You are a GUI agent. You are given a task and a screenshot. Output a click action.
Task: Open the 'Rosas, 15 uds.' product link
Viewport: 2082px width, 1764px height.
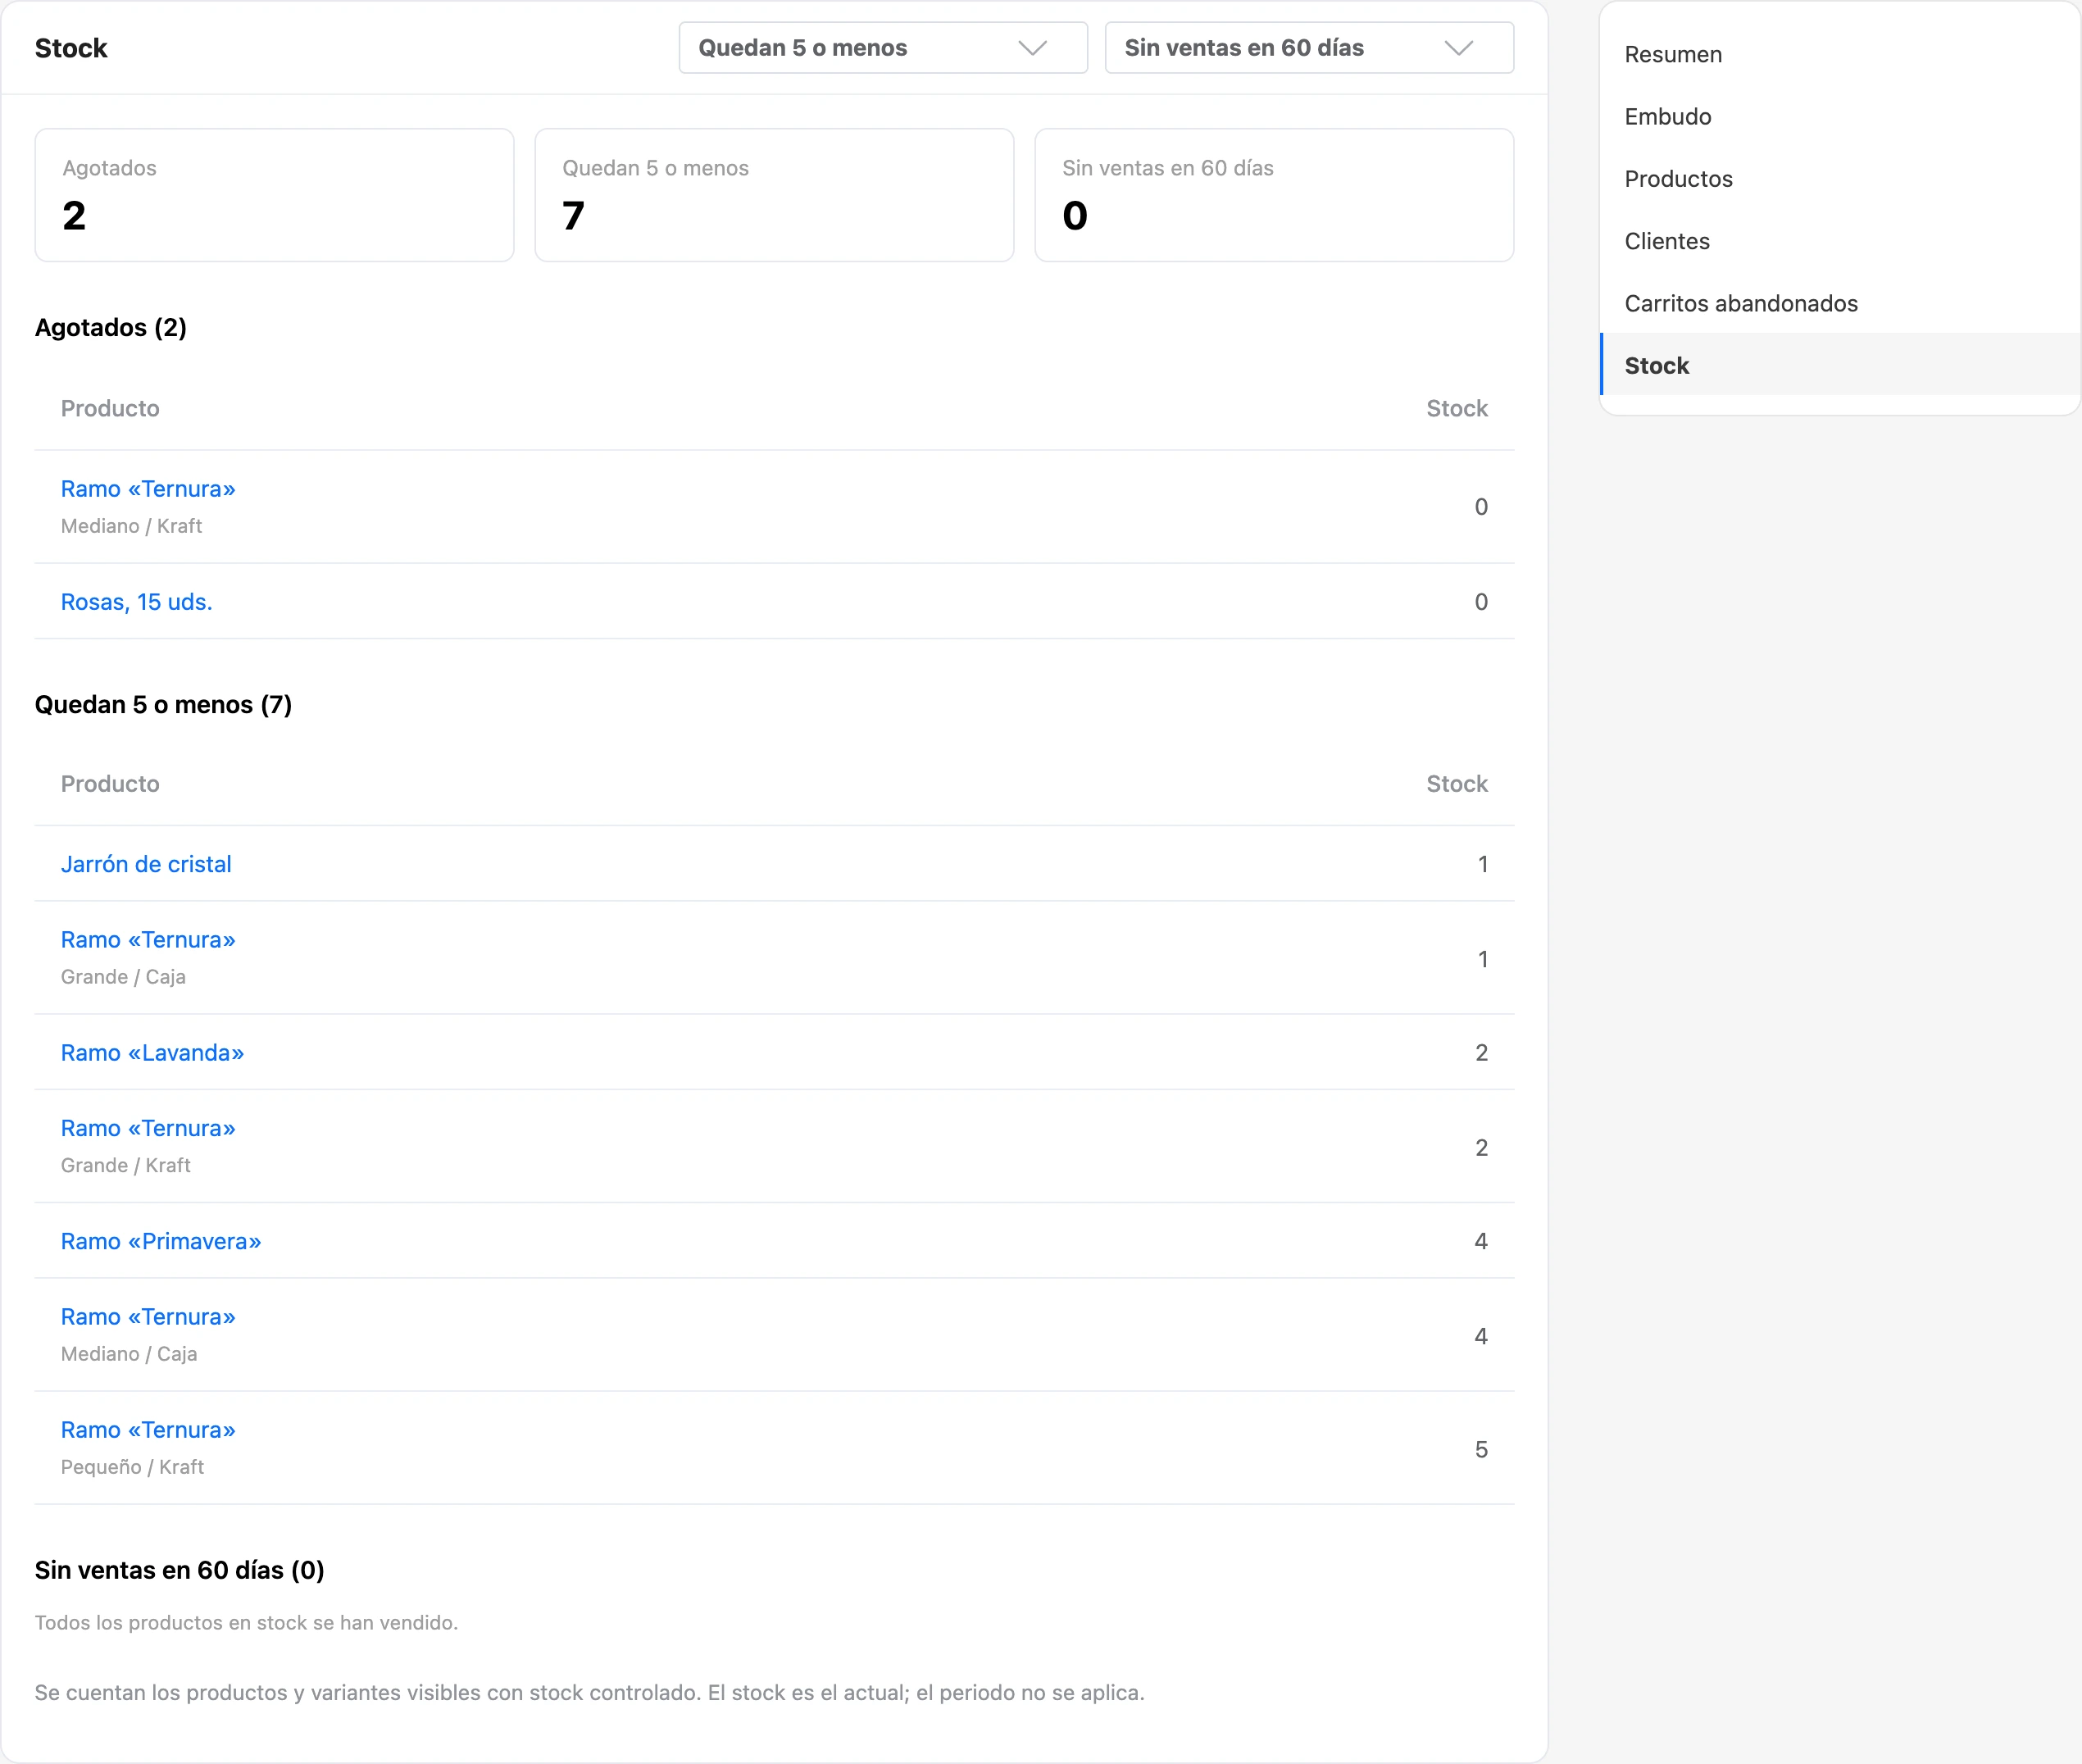[x=137, y=602]
